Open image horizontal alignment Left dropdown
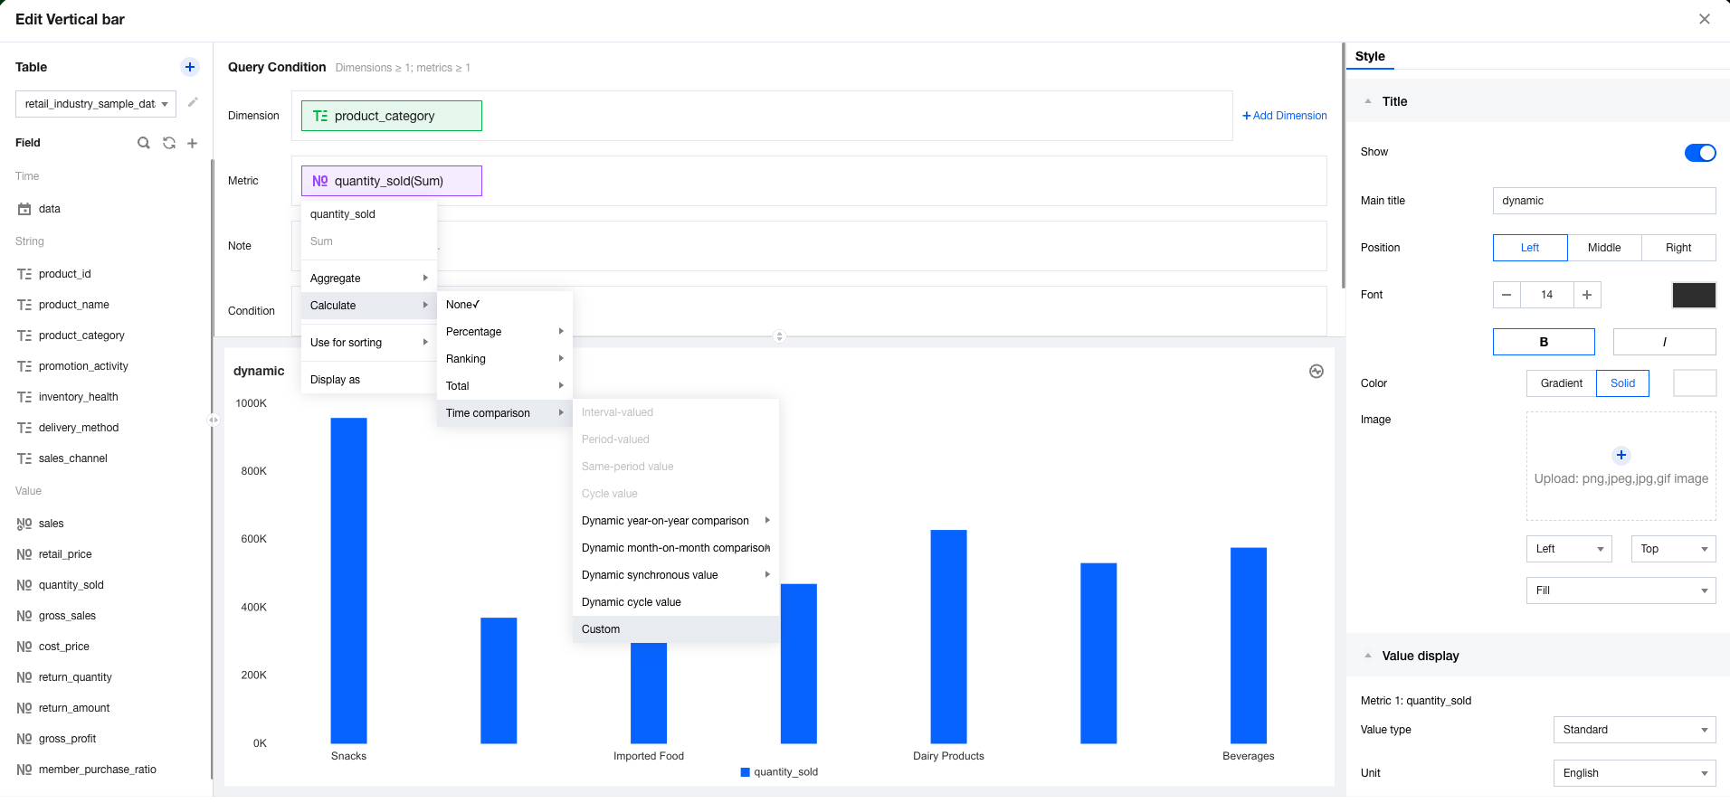Viewport: 1730px width, 803px height. pos(1569,549)
